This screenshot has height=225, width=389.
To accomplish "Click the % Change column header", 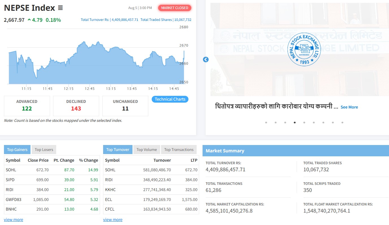I will coord(88,160).
